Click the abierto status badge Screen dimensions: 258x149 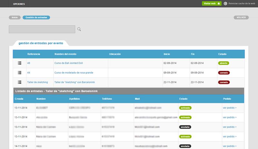click(223, 63)
